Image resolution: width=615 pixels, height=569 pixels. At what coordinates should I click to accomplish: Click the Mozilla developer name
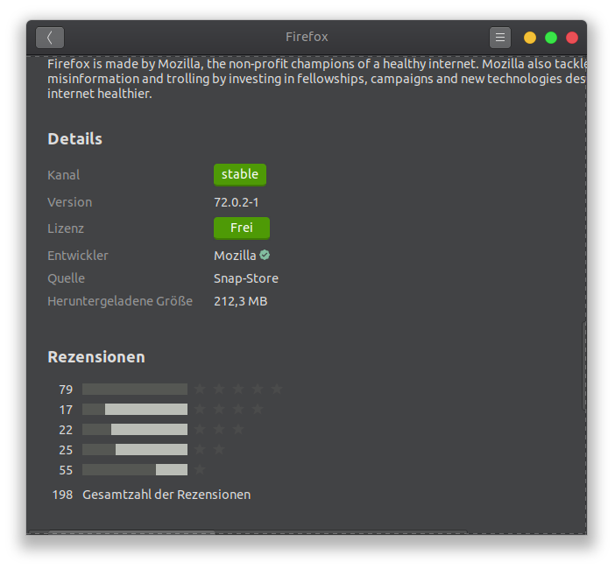(235, 256)
